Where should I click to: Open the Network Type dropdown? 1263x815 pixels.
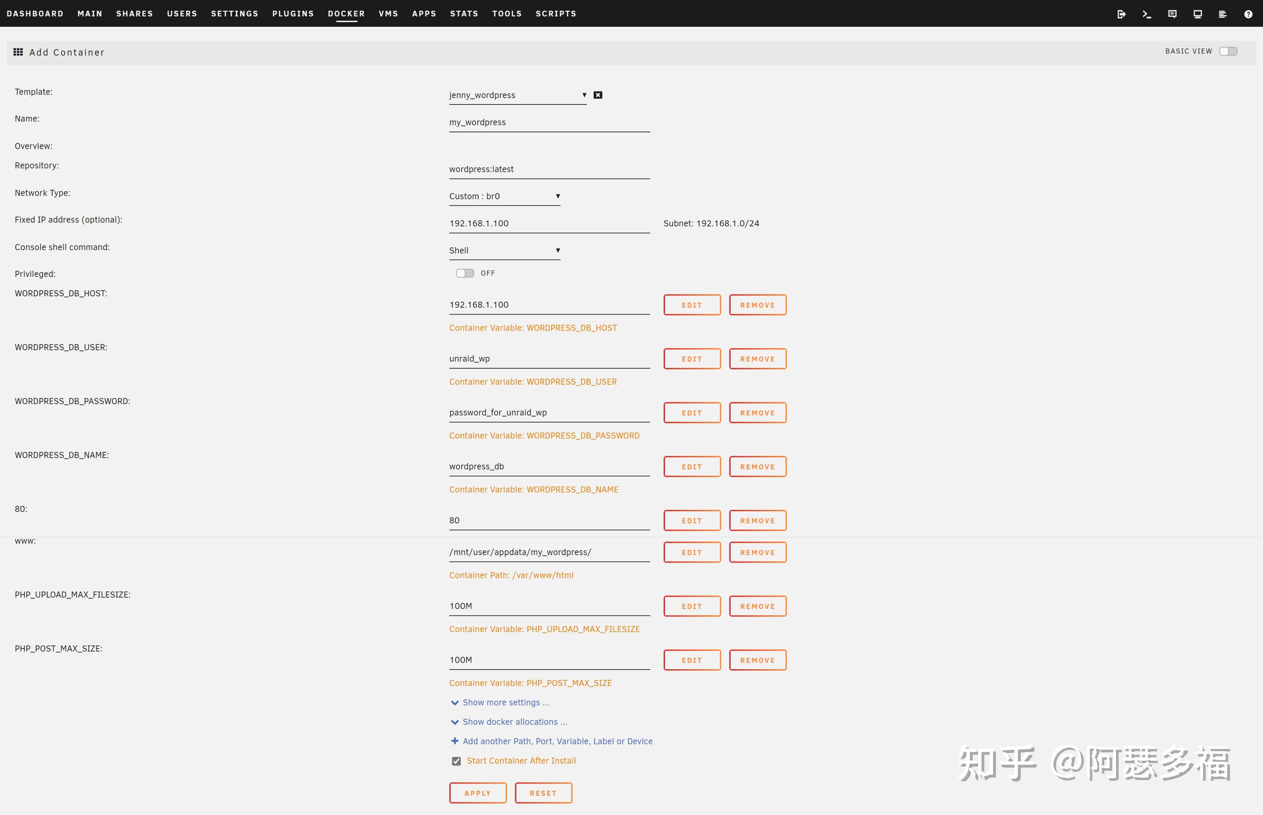tap(505, 196)
